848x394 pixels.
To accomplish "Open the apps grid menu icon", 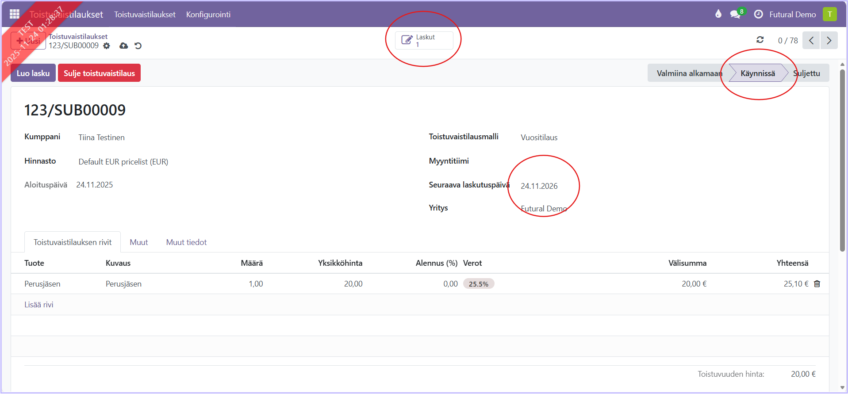I will (x=15, y=14).
